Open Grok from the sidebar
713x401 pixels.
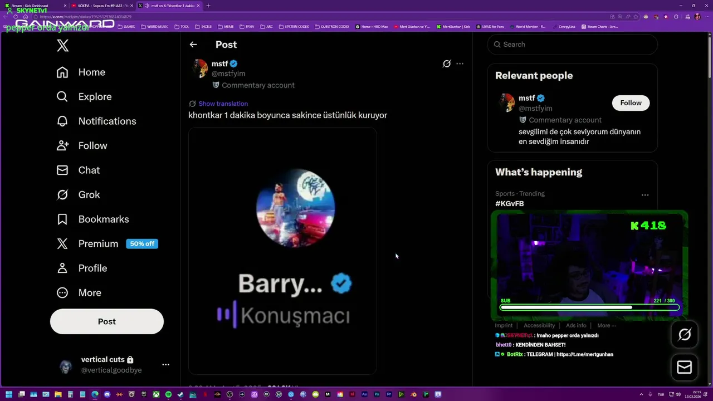point(79,194)
